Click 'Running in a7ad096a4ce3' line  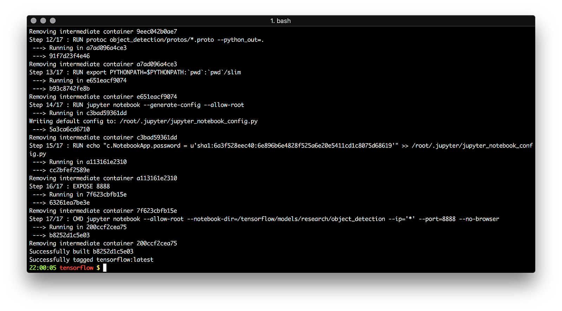(80, 48)
